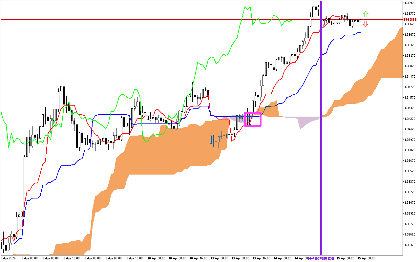Click the red down arrow signal icon

click(x=365, y=24)
